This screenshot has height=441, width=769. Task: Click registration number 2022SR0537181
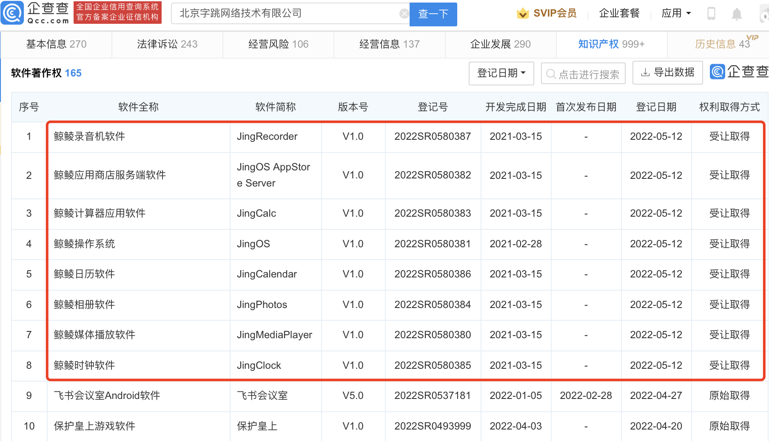[433, 396]
